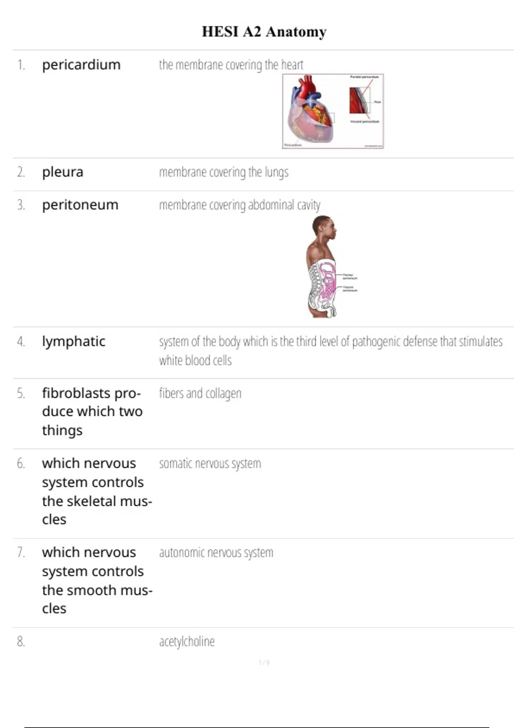Click the 1 / 9 page indicator
Viewport: 514px width, 728px height.
264,662
